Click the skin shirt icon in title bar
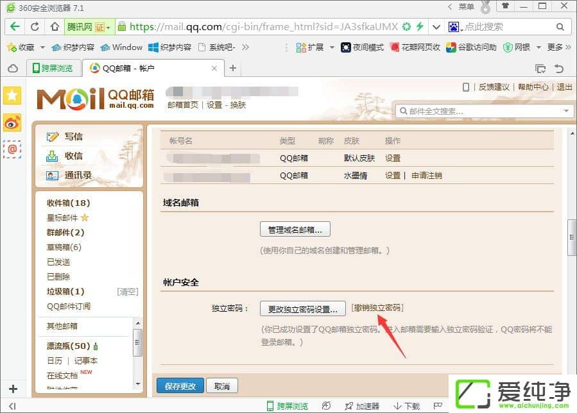 pos(505,6)
